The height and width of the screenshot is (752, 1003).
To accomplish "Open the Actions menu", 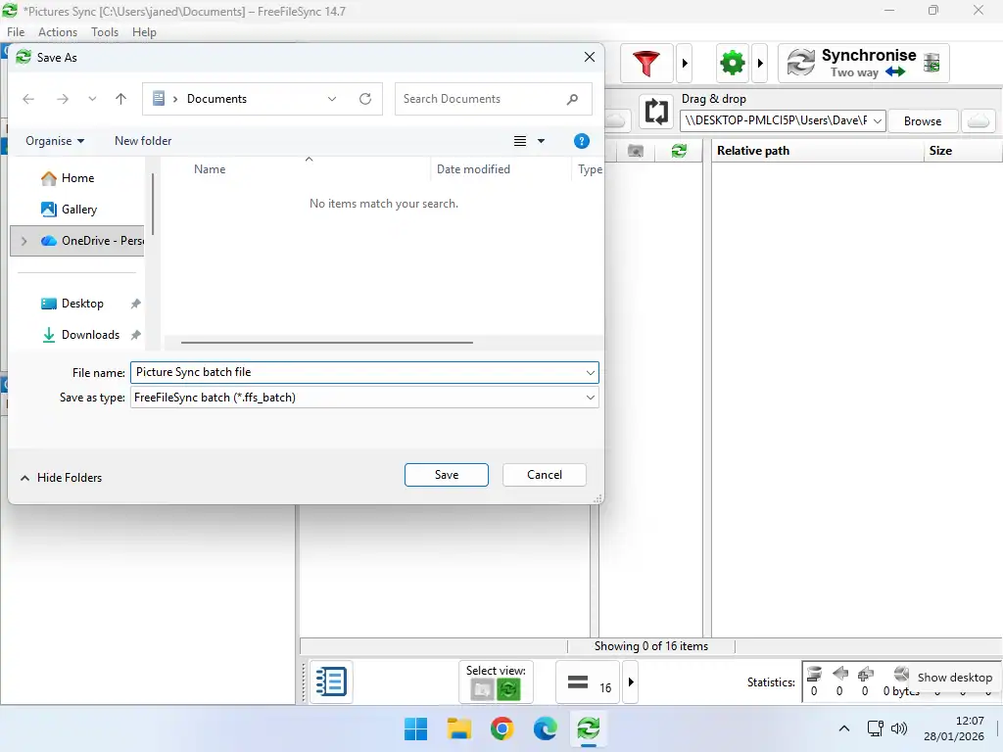I will click(58, 31).
